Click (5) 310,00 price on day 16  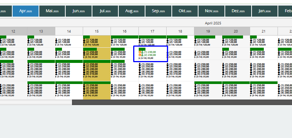119,74
